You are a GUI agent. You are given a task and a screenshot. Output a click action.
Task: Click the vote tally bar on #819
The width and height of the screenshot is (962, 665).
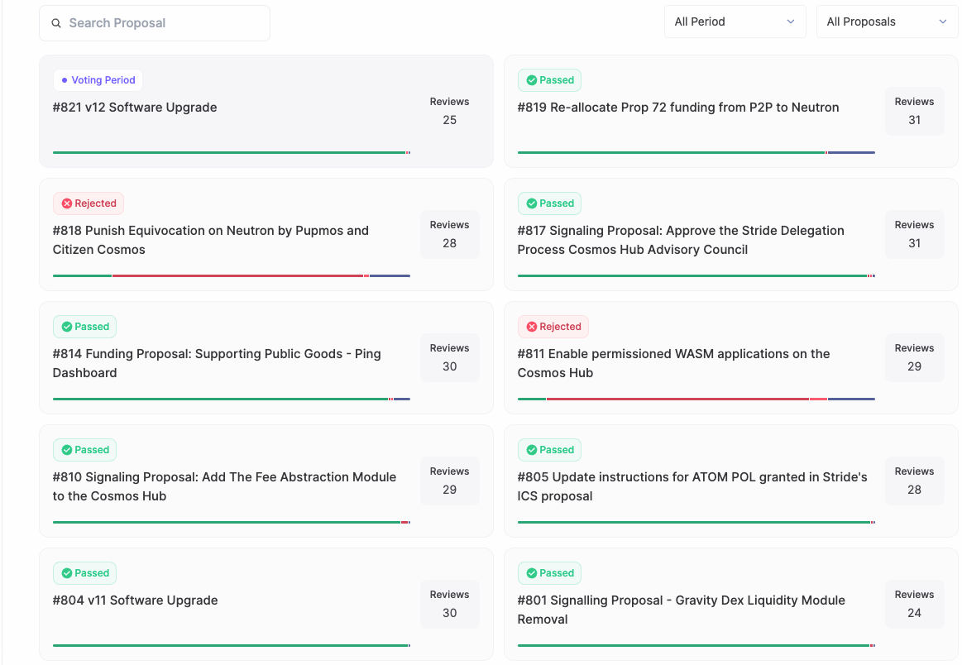(696, 153)
